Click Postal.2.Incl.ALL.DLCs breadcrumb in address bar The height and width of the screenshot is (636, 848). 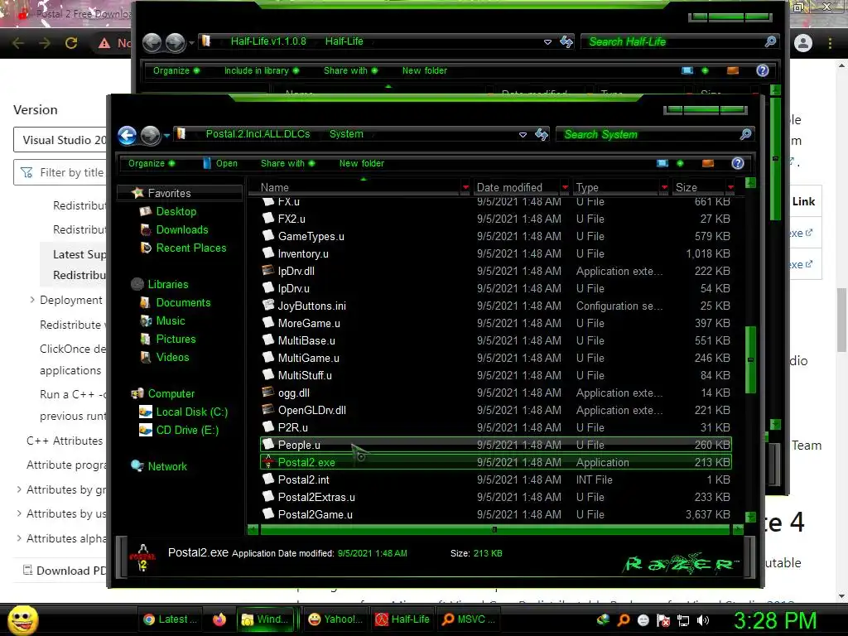click(x=258, y=134)
